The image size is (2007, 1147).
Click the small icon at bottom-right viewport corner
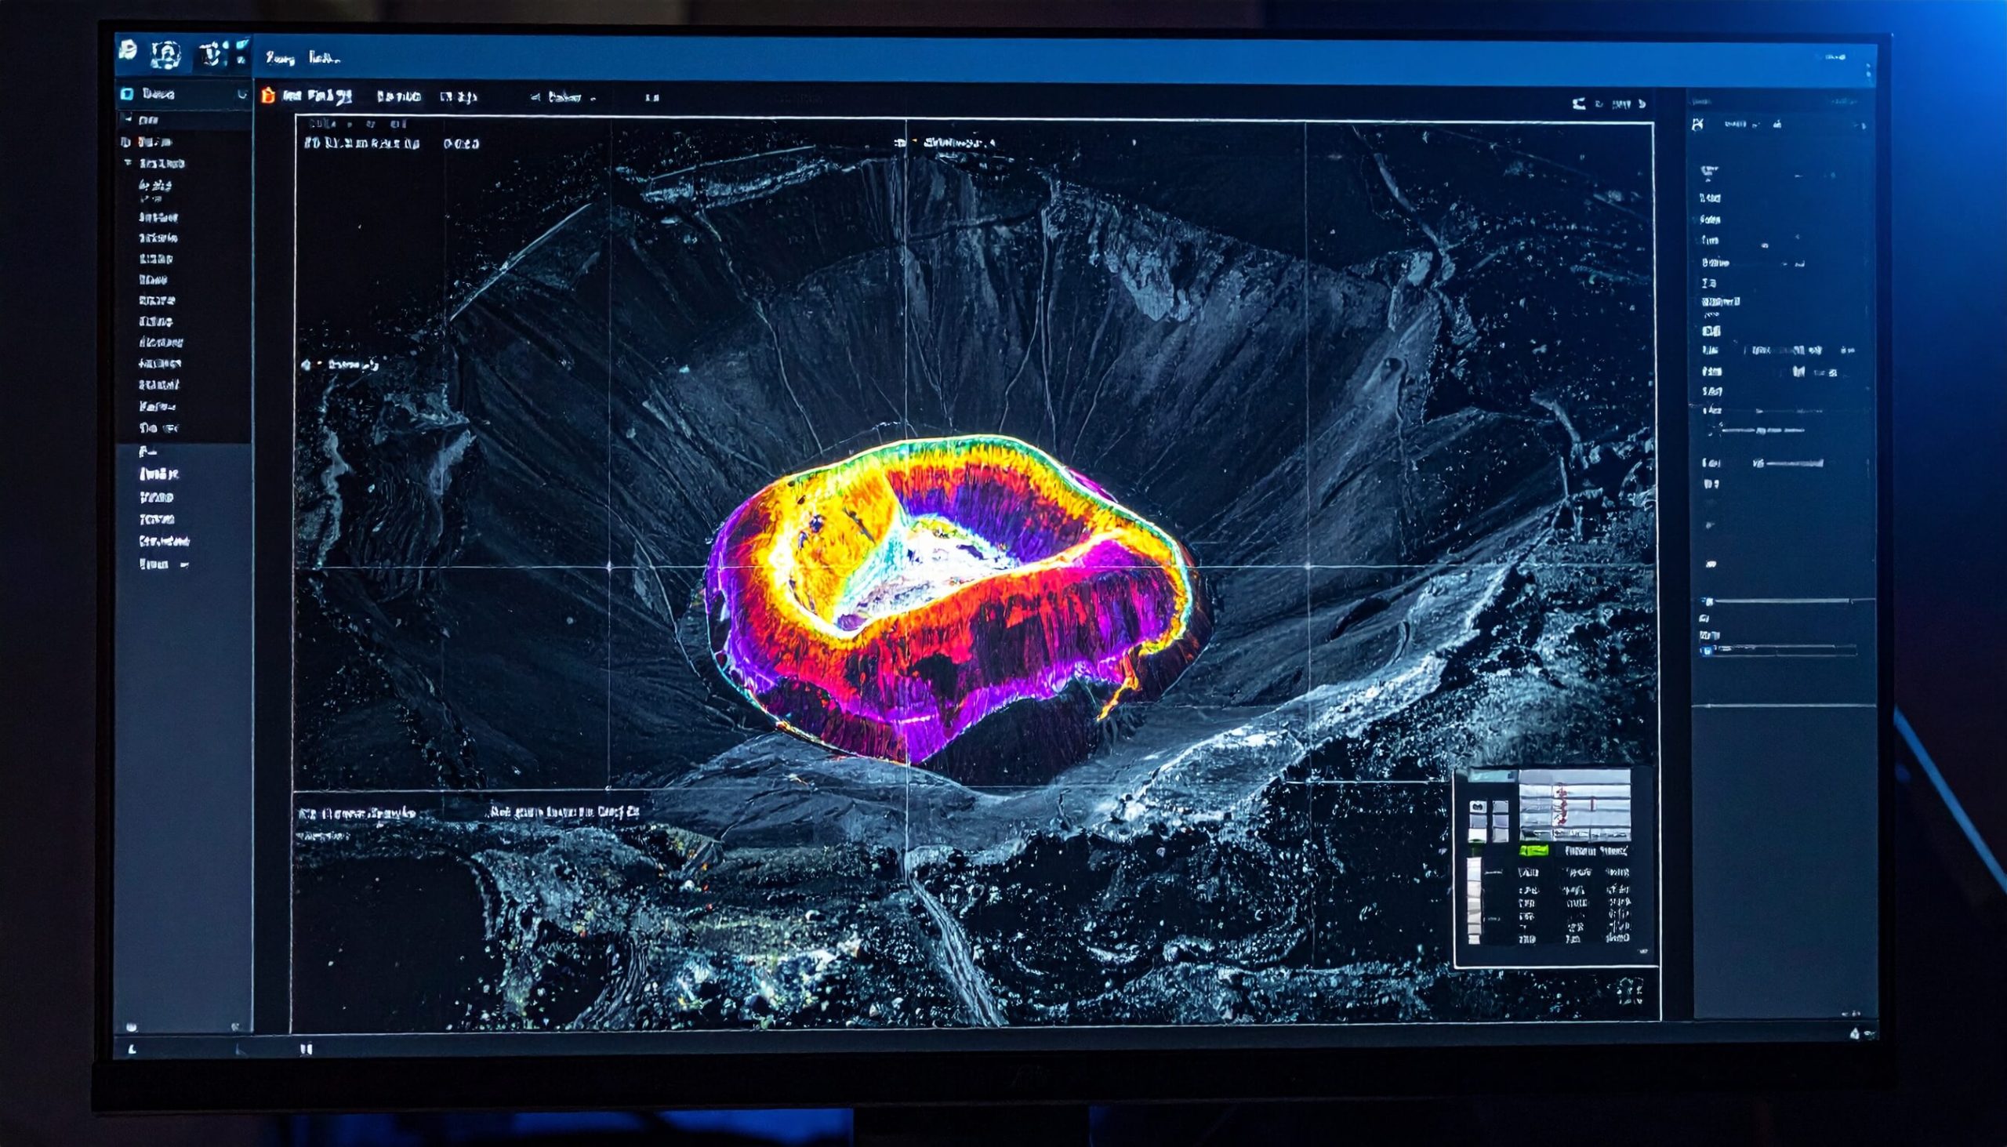coord(1631,991)
